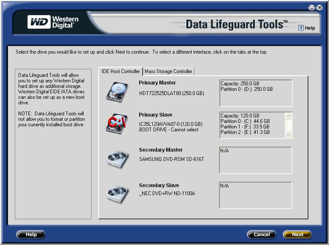This screenshot has width=329, height=245.
Task: Click the Help button at bottom left
Action: (31, 234)
